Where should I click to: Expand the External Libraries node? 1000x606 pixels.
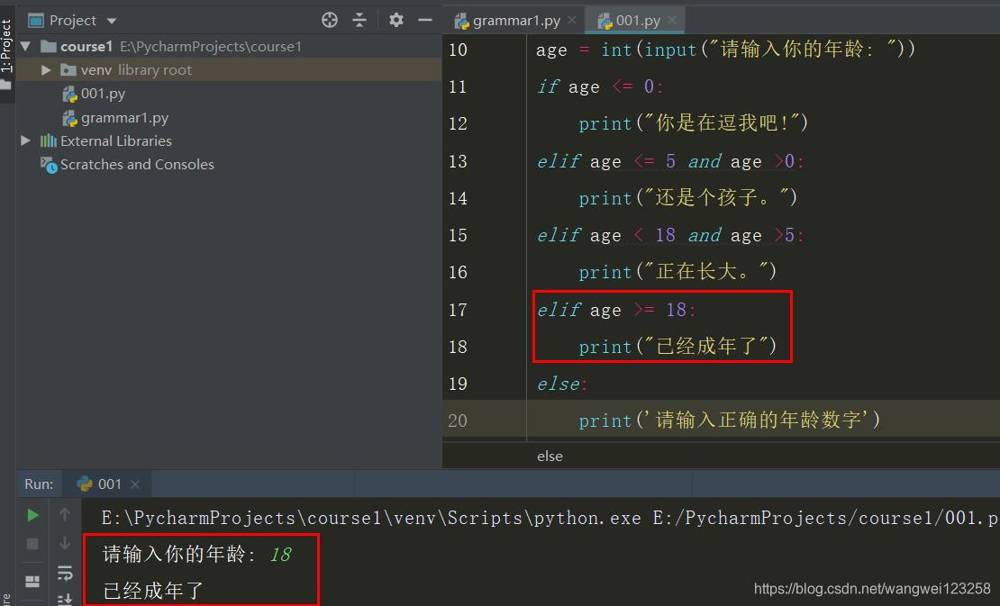point(25,140)
